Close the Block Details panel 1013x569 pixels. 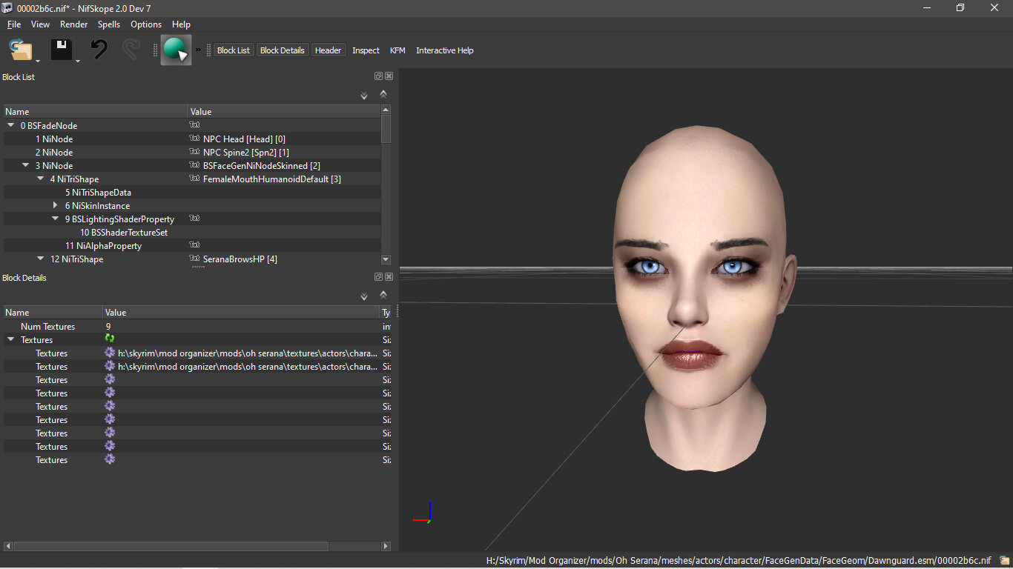click(389, 277)
